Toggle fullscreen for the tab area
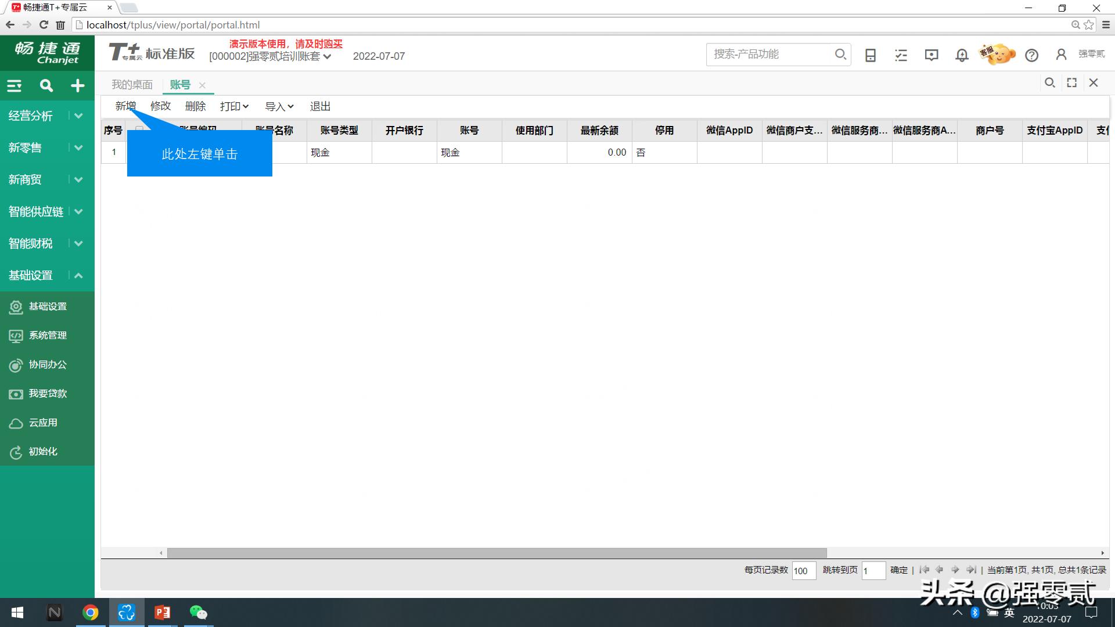Viewport: 1115px width, 627px height. point(1071,83)
